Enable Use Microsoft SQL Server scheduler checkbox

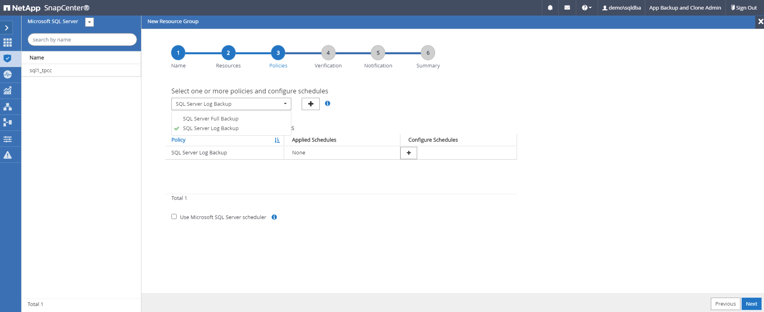coord(174,217)
